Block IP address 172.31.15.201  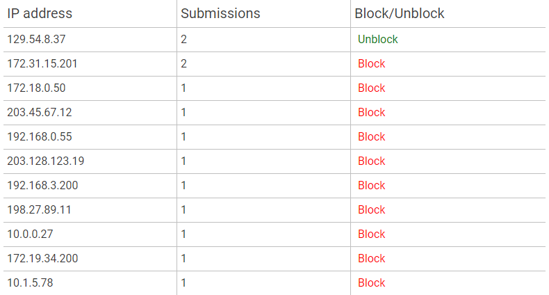371,64
